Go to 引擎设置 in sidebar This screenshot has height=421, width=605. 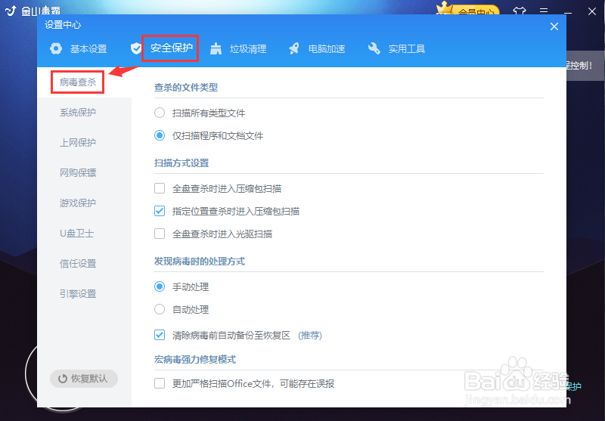(78, 294)
